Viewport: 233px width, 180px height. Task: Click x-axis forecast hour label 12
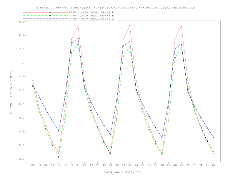point(59,165)
